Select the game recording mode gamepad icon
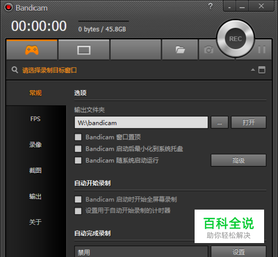This screenshot has width=278, height=257. (x=32, y=50)
